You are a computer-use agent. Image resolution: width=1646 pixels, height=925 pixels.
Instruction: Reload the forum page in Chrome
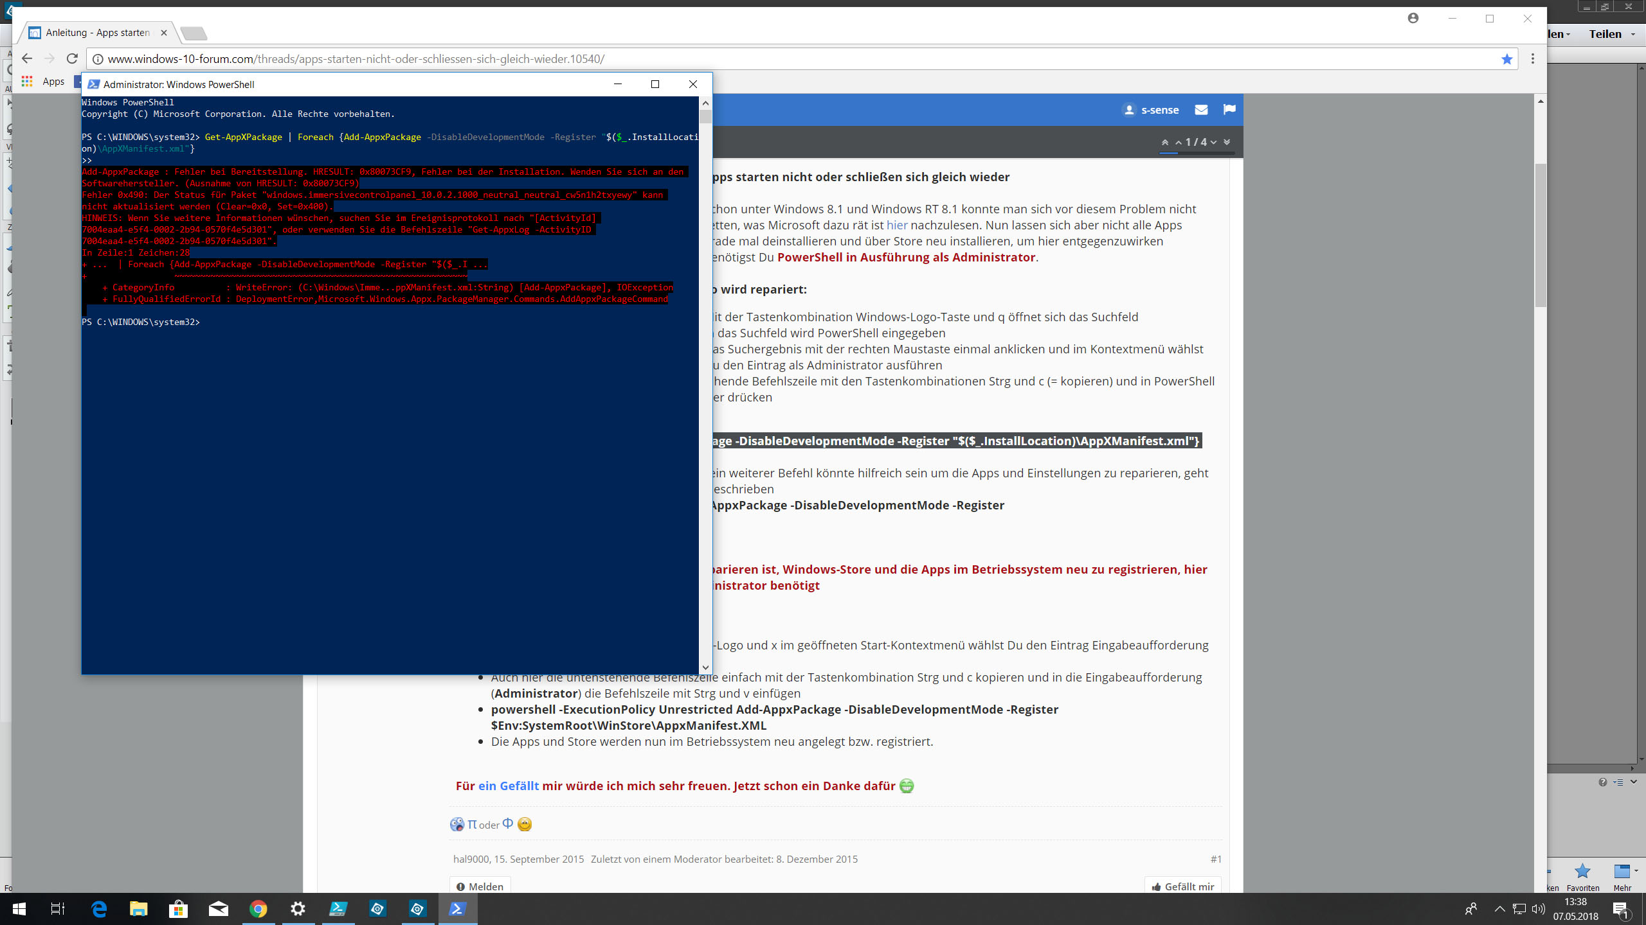pyautogui.click(x=72, y=58)
